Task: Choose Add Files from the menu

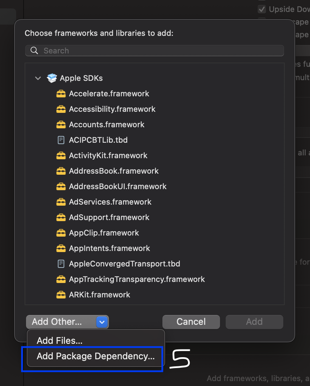Action: pos(60,340)
